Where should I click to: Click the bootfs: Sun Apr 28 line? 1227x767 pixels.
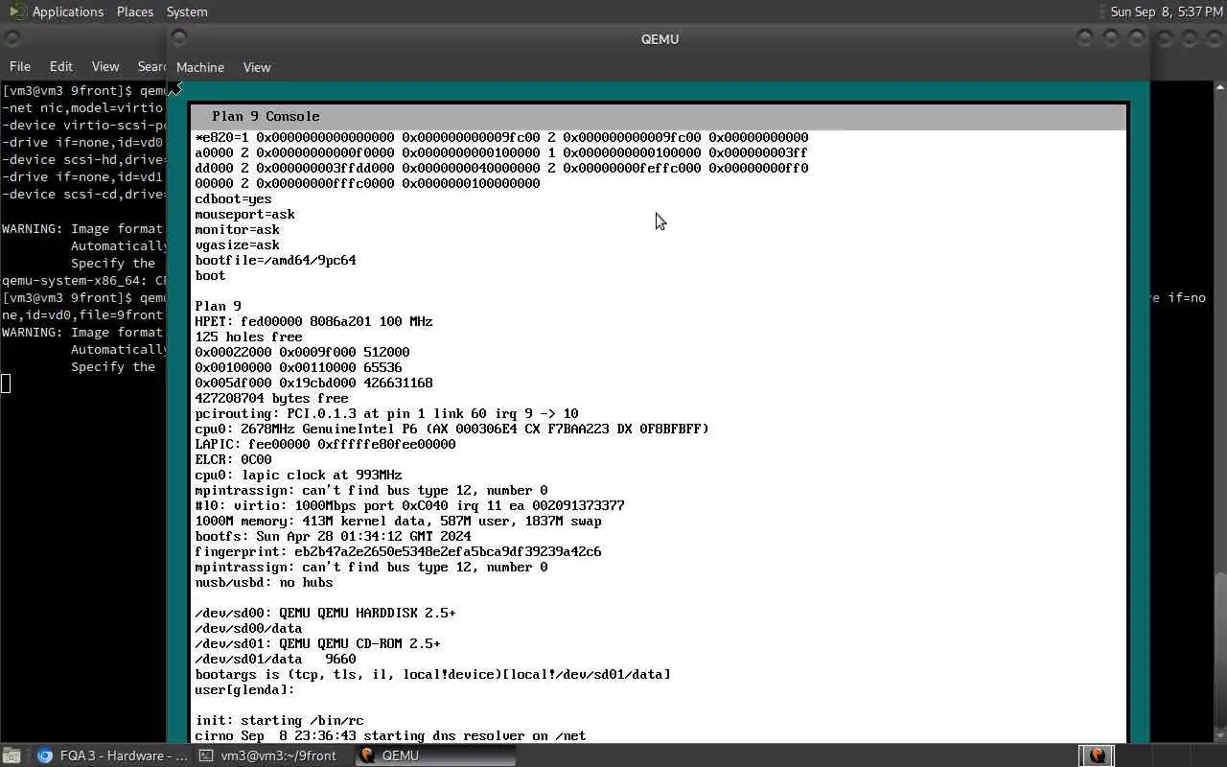pyautogui.click(x=333, y=536)
